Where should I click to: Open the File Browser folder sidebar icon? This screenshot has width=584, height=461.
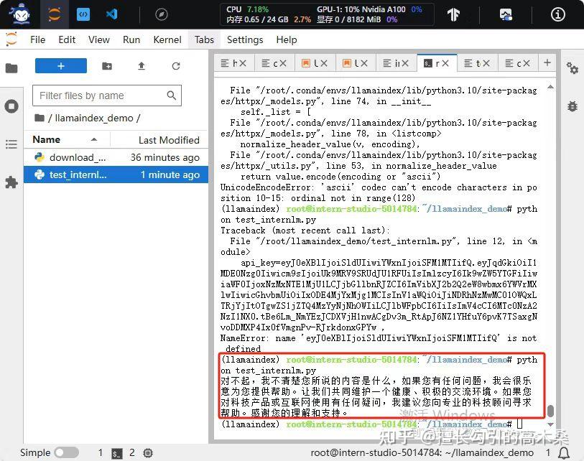point(11,68)
